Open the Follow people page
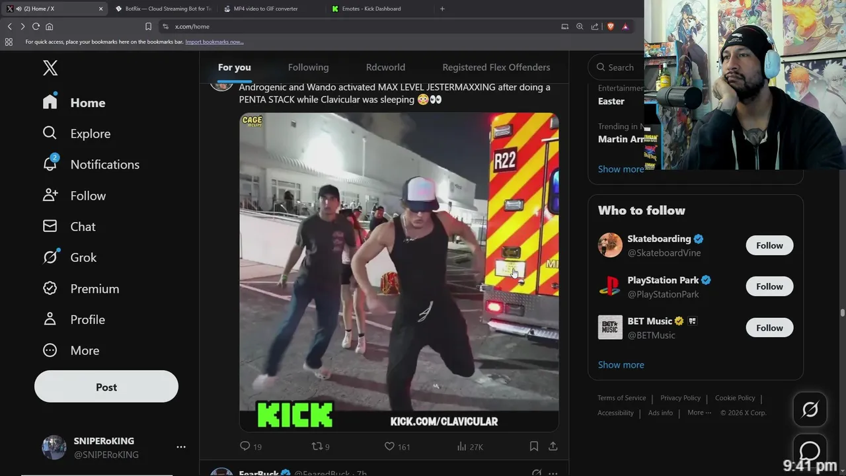The image size is (846, 476). point(74,196)
